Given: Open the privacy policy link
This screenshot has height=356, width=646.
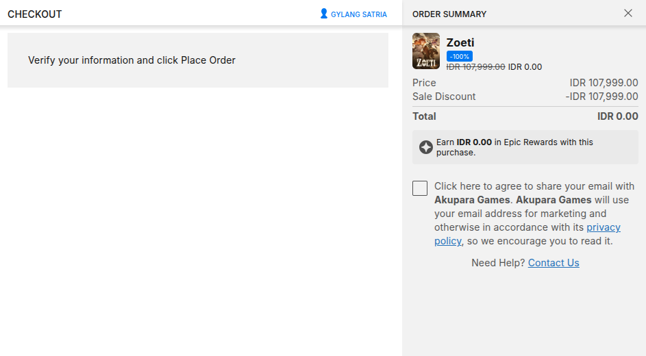Looking at the screenshot, I should tap(603, 227).
